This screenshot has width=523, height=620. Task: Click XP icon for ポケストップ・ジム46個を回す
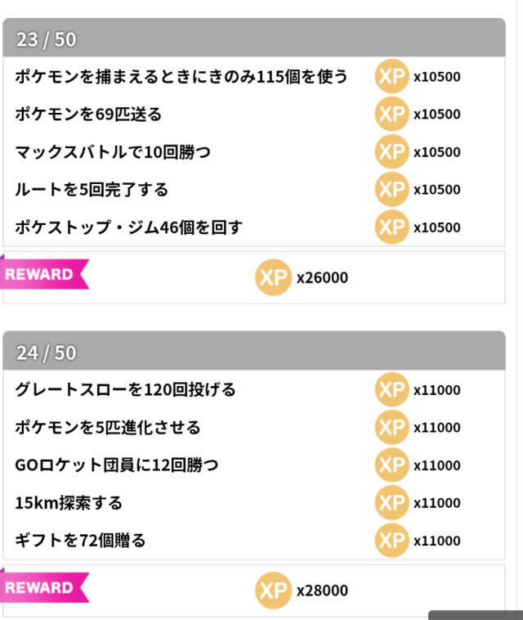coord(391,227)
